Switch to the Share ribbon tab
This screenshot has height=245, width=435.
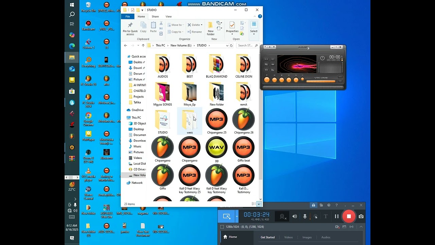click(155, 16)
